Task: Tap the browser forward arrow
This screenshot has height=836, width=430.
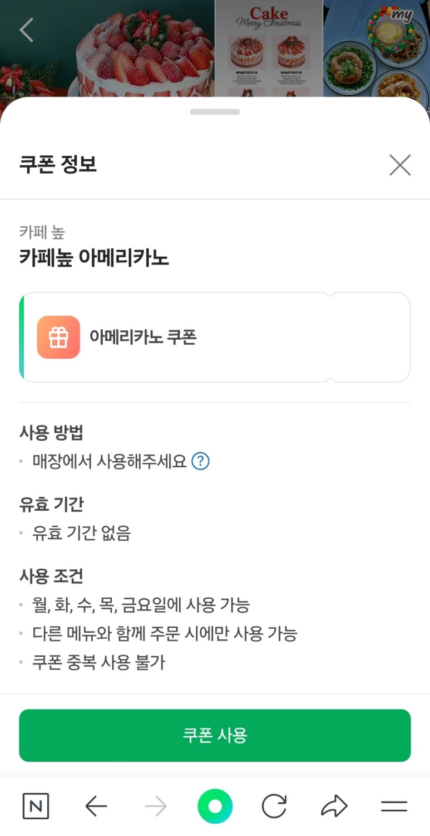Action: coord(155,806)
